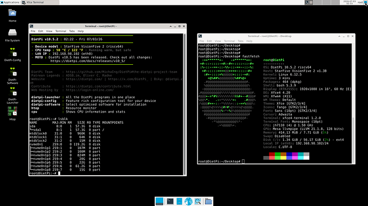The width and height of the screenshot is (368, 206).
Task: Click the Desktop terminal vertical scrollbar
Action: coord(353,104)
